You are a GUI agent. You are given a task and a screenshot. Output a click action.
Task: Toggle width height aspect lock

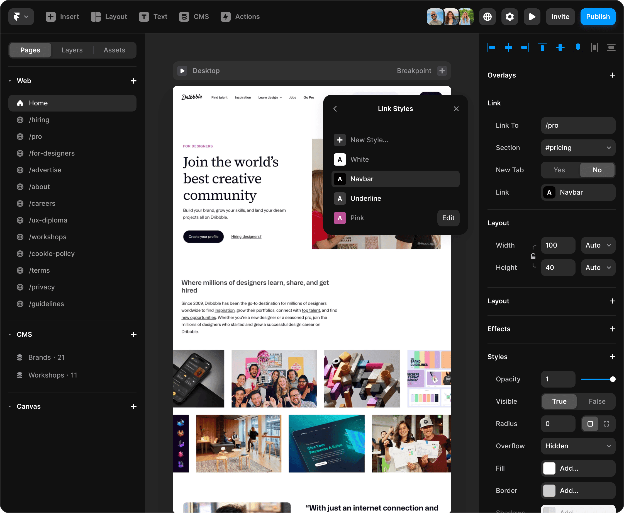coord(533,256)
